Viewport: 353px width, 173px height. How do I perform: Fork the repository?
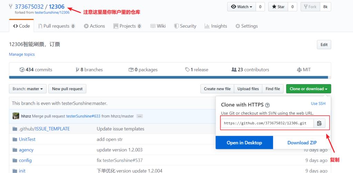click(310, 7)
